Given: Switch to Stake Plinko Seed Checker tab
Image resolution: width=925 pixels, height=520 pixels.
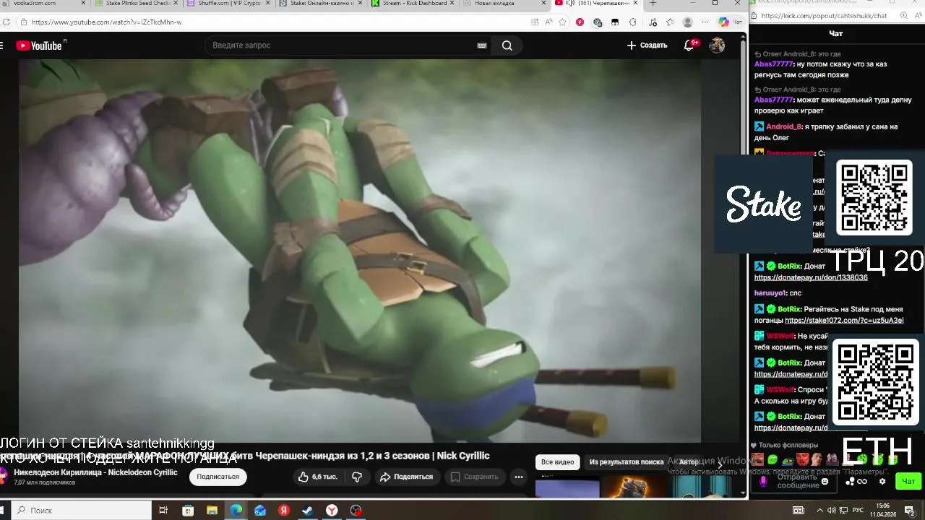Looking at the screenshot, I should [136, 4].
